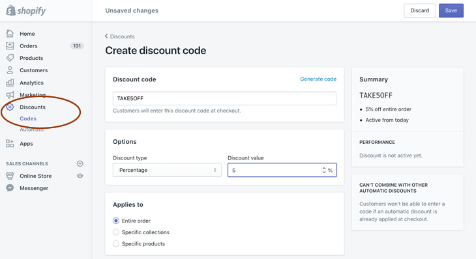Screen dimensions: 476x259
Task: Click the Messenger chat bubble icon
Action: [x=10, y=188]
